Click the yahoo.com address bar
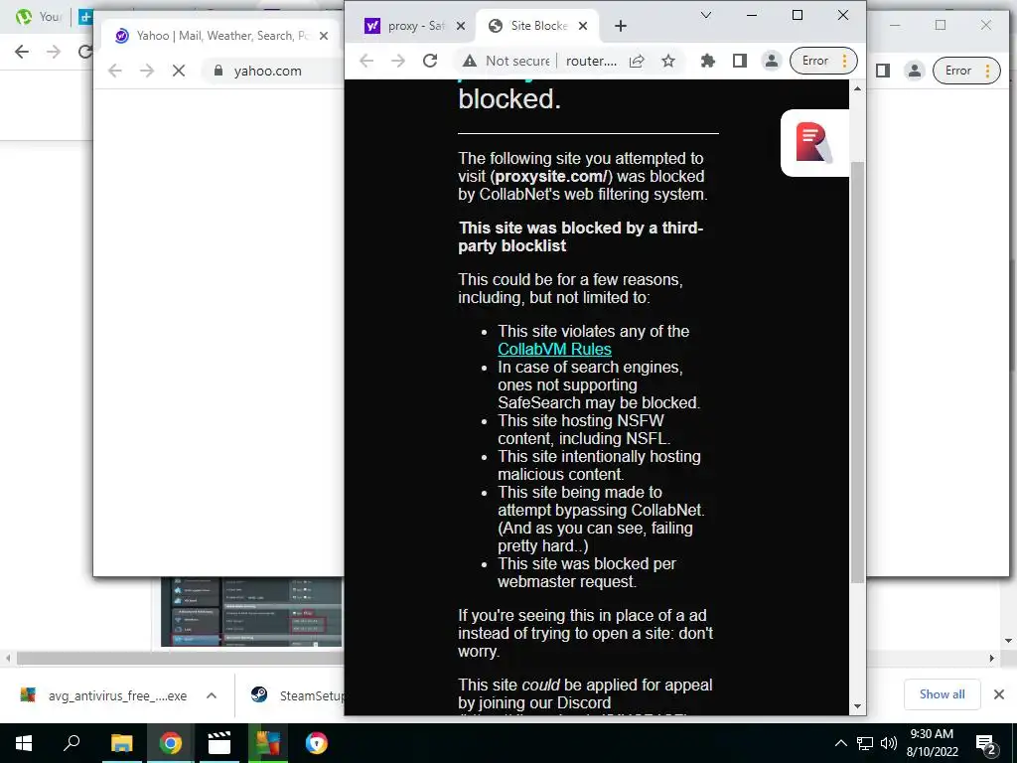 [272, 71]
